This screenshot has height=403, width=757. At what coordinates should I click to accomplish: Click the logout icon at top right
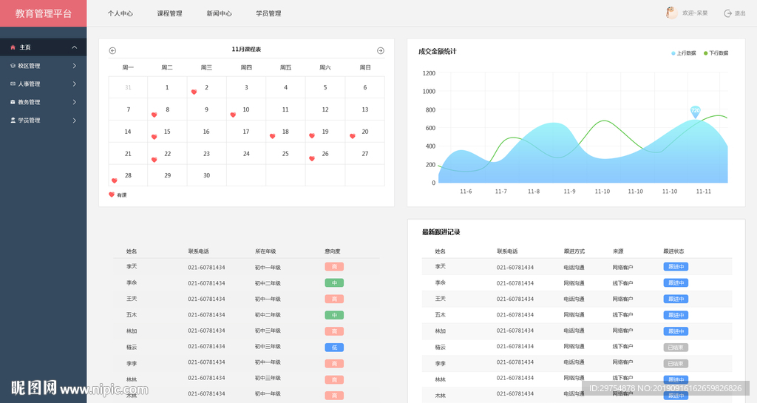tap(727, 13)
